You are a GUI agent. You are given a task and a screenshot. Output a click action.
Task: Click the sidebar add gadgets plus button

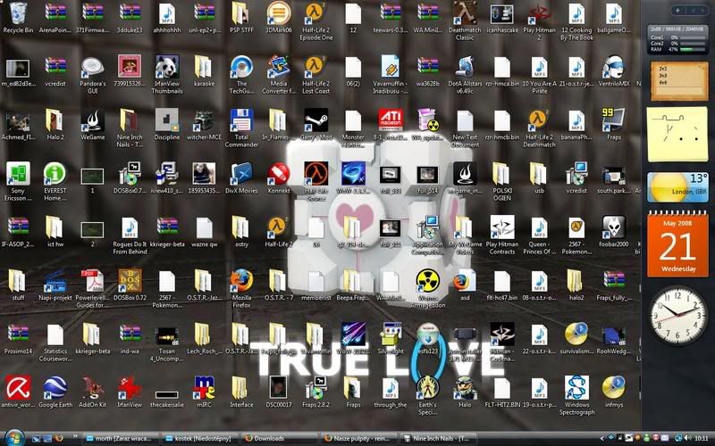(677, 10)
